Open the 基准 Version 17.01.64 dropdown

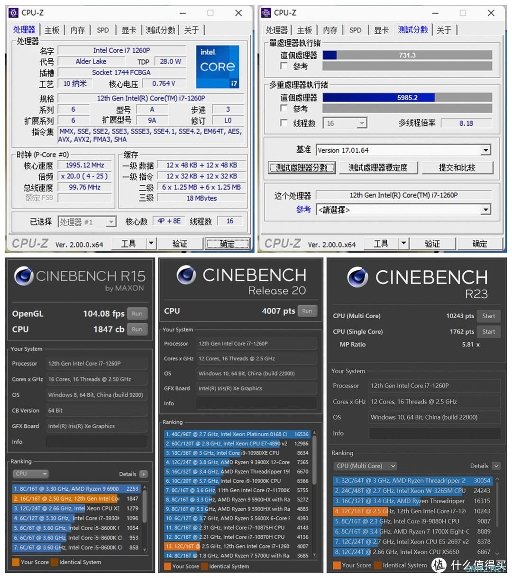[403, 150]
